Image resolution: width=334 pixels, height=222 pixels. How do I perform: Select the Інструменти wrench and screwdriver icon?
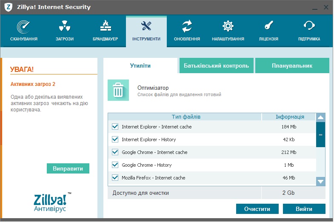coord(146,26)
